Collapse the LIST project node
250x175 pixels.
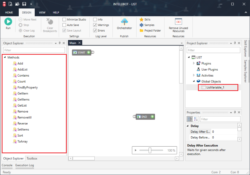[x=189, y=57]
